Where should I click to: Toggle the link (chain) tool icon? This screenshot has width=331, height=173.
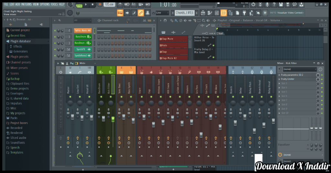141,13
